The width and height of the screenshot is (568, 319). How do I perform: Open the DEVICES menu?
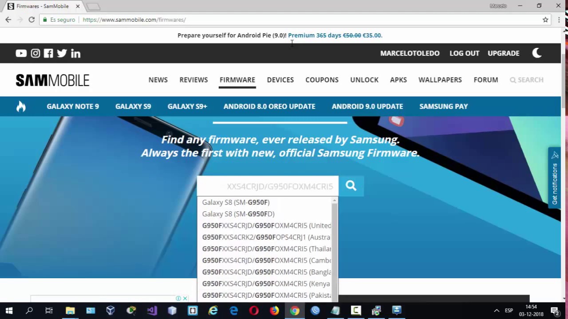click(x=280, y=80)
